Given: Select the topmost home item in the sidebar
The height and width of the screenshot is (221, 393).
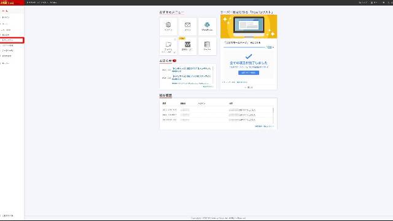Looking at the screenshot, I should click(12, 11).
